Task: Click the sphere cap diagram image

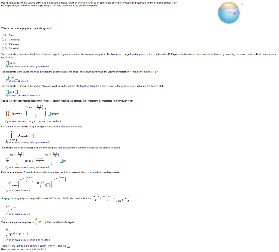Action: pos(230,13)
